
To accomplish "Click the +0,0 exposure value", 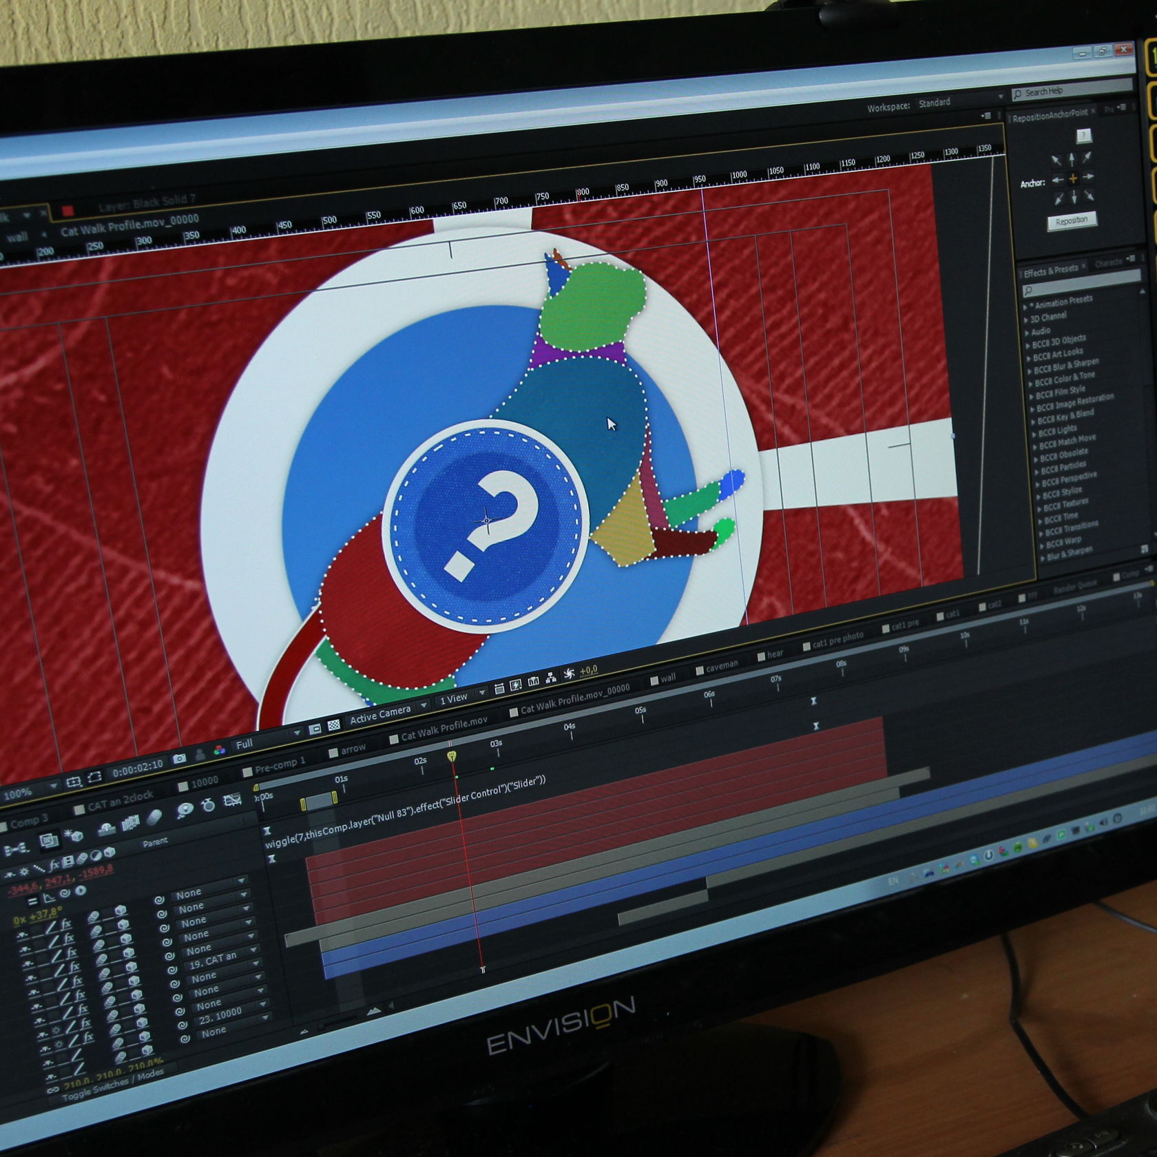I will pos(589,670).
